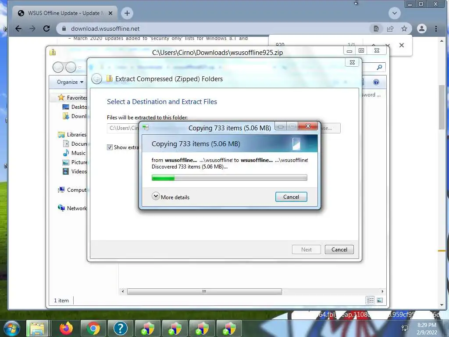Open the Organize dropdown menu
The height and width of the screenshot is (337, 449).
coord(70,82)
